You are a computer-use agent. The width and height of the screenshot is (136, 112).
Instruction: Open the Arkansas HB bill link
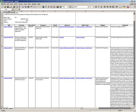click(x=8, y=37)
